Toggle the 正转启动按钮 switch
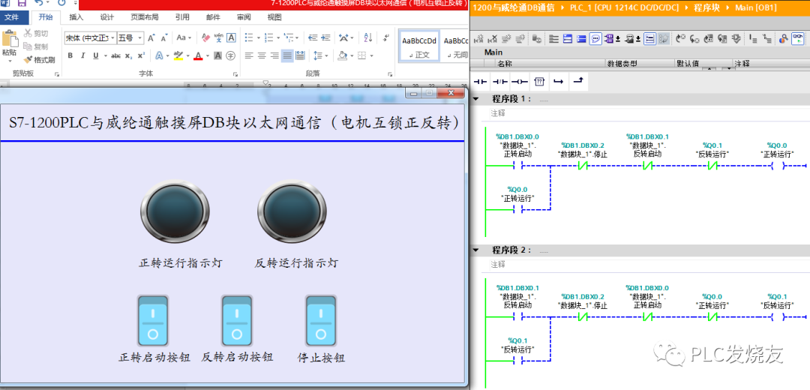The image size is (810, 390). point(152,321)
